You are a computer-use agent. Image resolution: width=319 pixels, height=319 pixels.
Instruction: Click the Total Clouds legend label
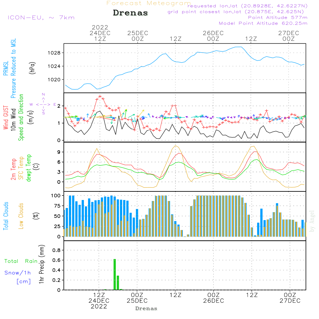coord(6,216)
